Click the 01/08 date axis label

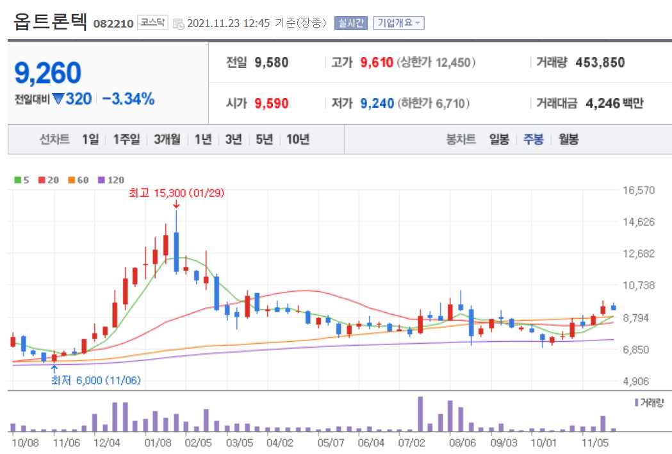(158, 442)
